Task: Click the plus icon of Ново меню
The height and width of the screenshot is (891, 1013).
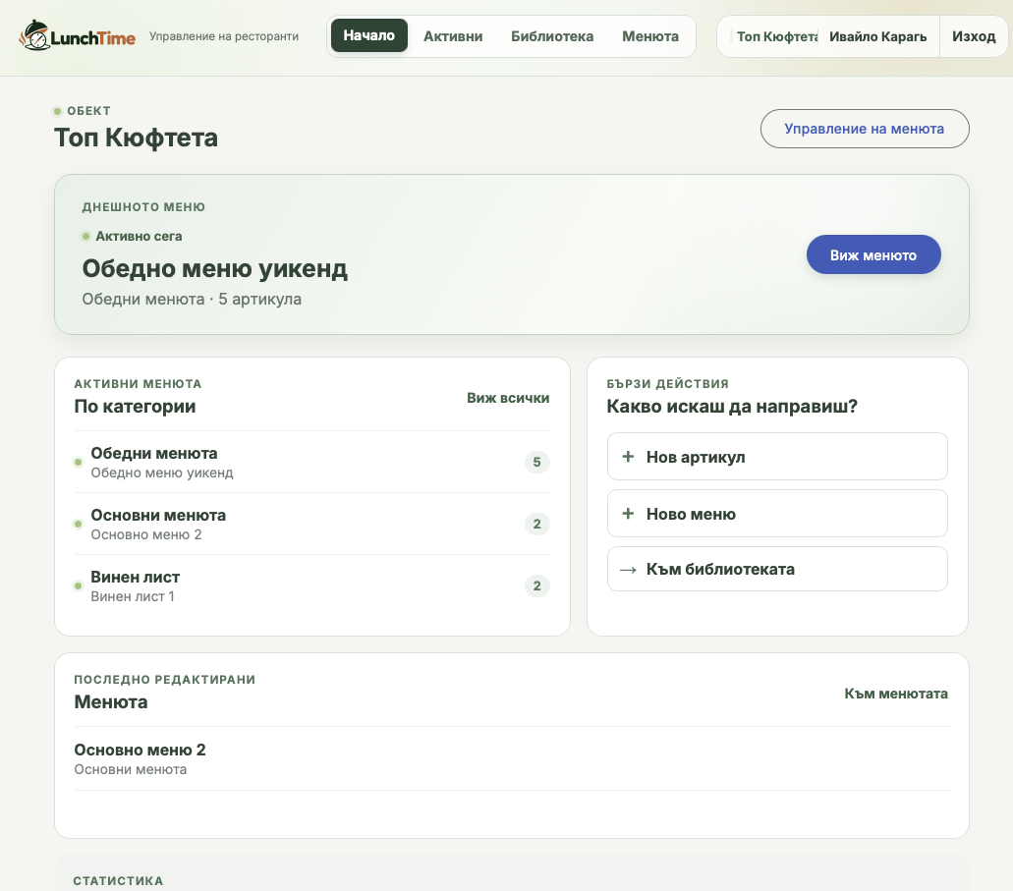Action: pos(627,514)
